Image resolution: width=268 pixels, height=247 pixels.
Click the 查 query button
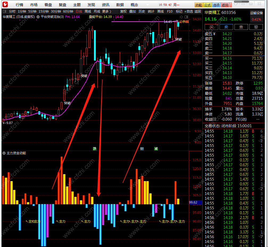241,27
